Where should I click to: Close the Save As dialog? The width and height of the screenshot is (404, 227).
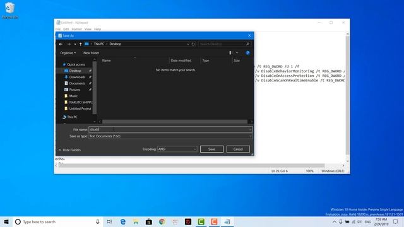point(249,35)
